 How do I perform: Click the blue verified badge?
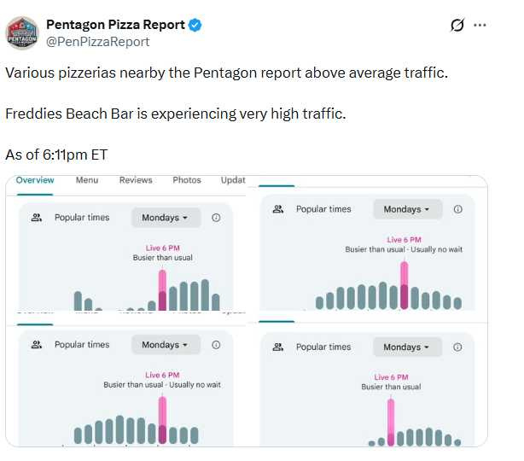pyautogui.click(x=195, y=25)
